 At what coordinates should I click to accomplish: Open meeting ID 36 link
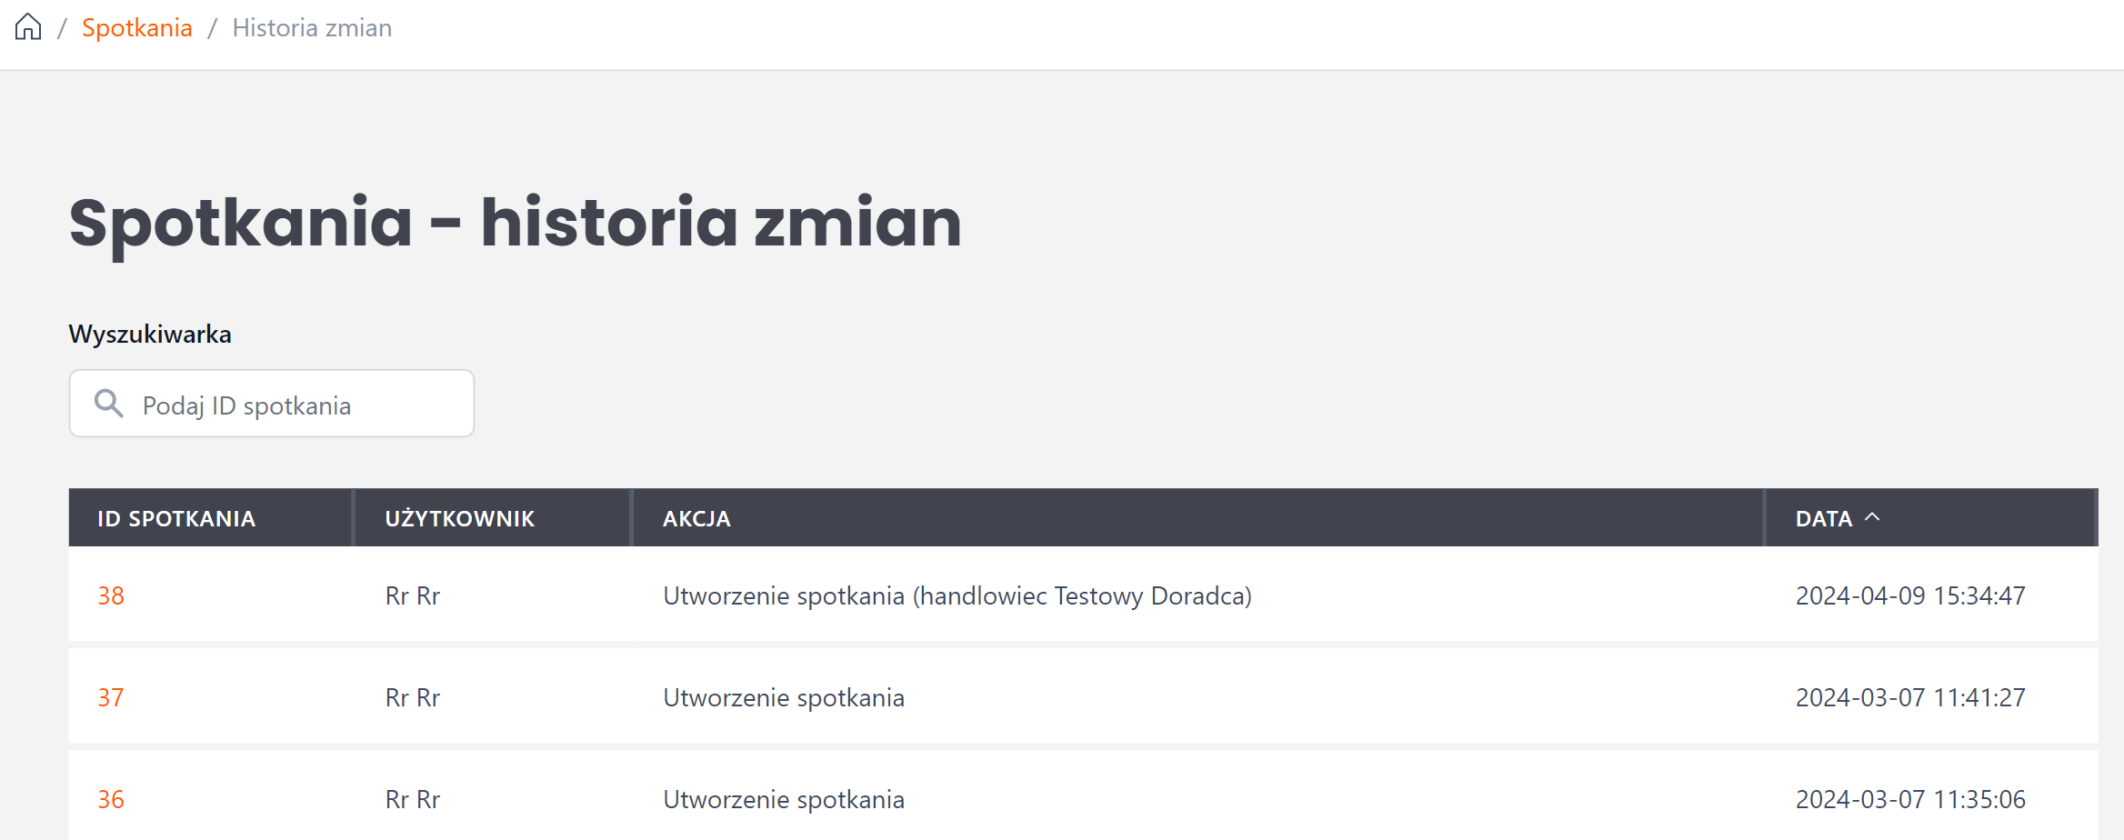pyautogui.click(x=111, y=799)
